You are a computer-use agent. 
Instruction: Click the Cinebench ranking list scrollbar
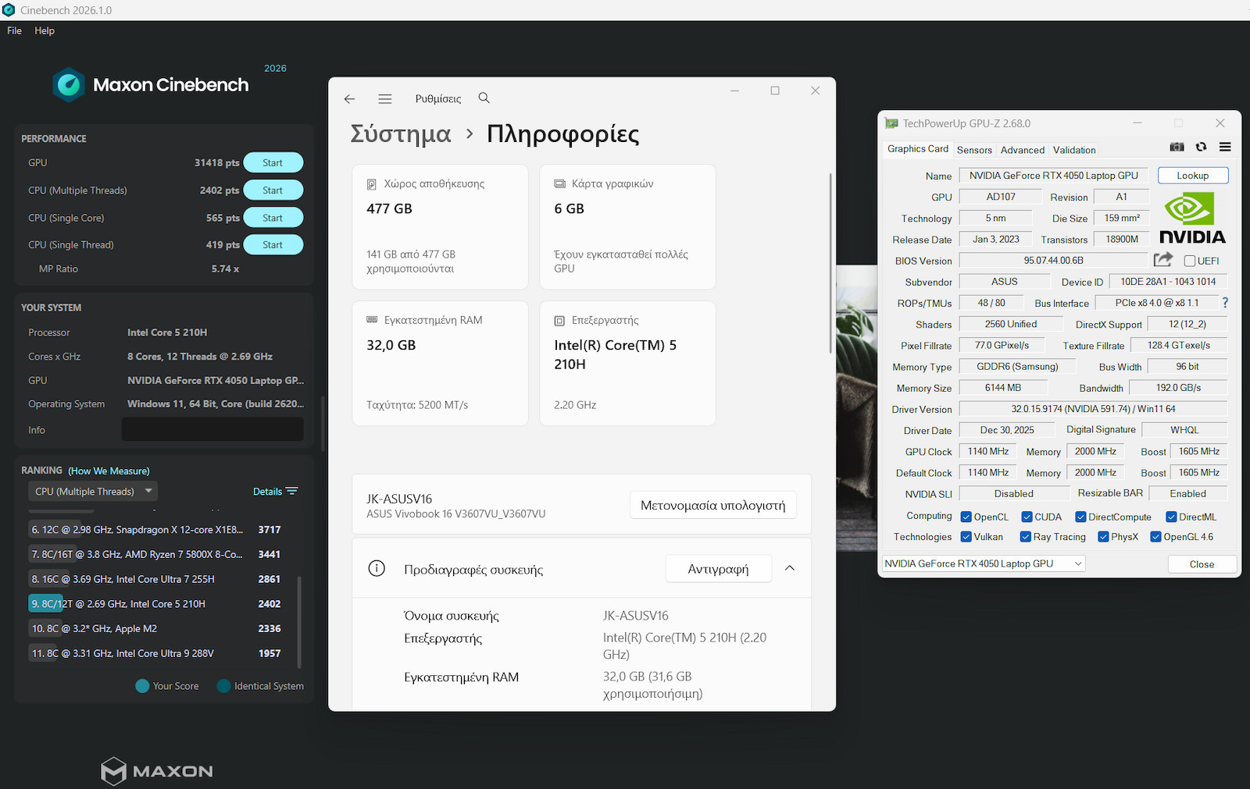299,623
